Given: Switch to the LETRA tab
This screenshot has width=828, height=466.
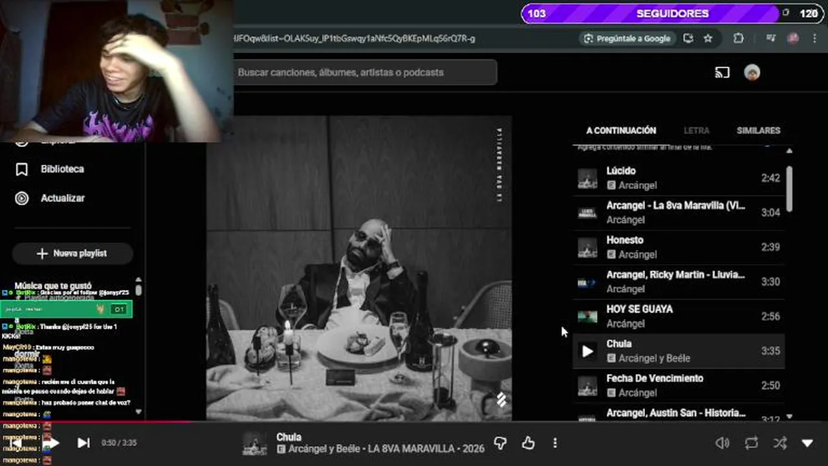Looking at the screenshot, I should 697,131.
